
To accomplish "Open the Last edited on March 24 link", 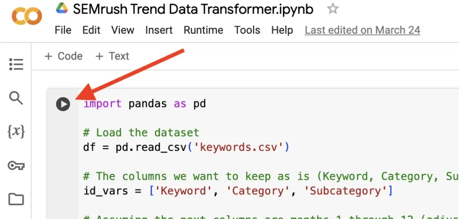I will click(x=363, y=30).
